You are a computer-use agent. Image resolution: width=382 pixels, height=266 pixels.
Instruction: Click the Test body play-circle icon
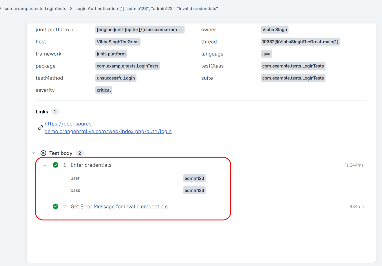tap(43, 153)
